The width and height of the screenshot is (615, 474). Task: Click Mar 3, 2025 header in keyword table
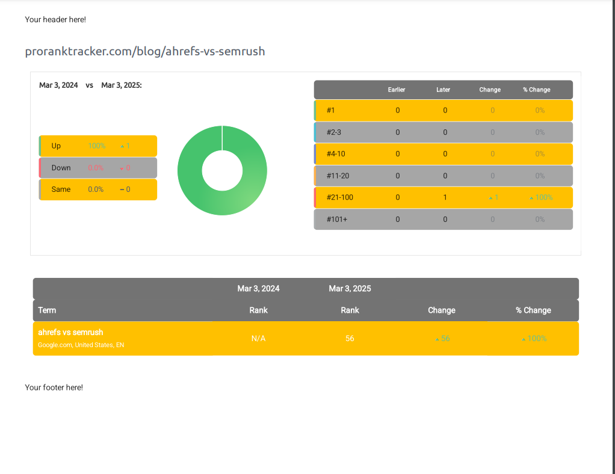pyautogui.click(x=350, y=289)
